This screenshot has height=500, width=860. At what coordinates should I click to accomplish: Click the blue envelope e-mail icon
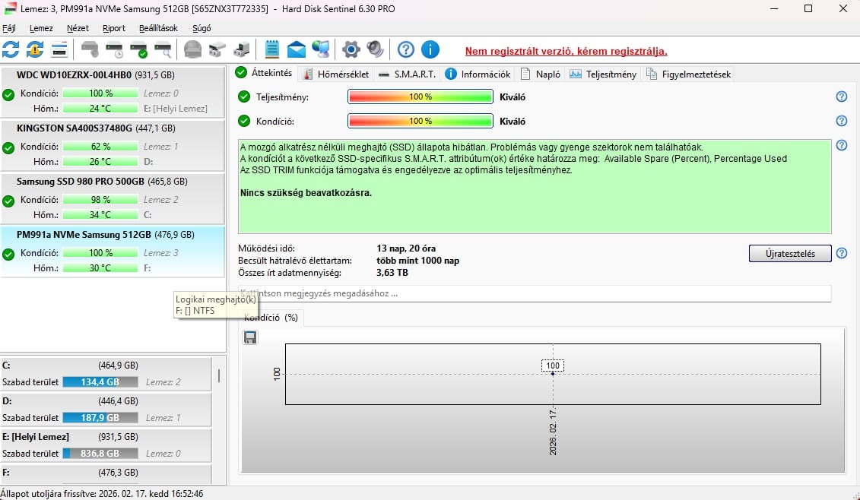[x=297, y=50]
